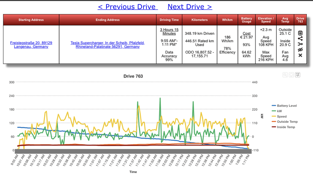This screenshot has width=313, height=176.
Task: Delete the drive with X icon
Action: pos(300,55)
